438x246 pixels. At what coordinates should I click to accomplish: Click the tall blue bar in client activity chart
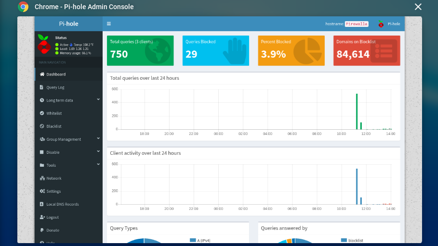[357, 186]
